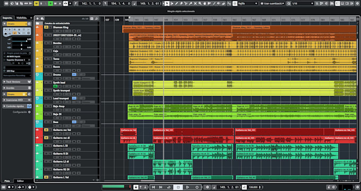Open the inspector panel menu icon

(31, 18)
